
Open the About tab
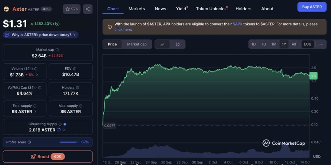pyautogui.click(x=267, y=9)
